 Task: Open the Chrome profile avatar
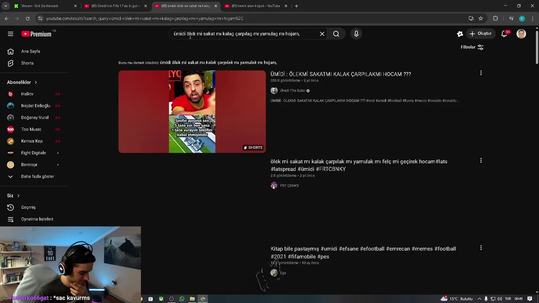[x=522, y=19]
